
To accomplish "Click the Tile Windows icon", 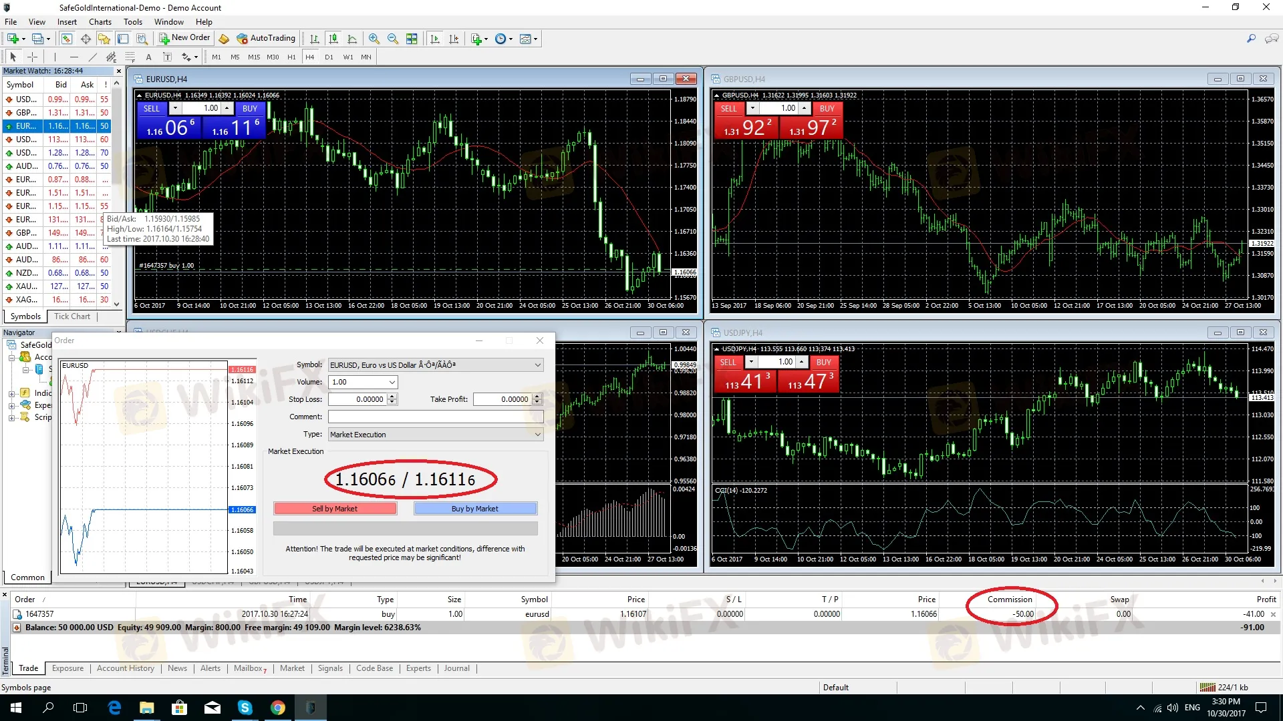I will (x=412, y=39).
